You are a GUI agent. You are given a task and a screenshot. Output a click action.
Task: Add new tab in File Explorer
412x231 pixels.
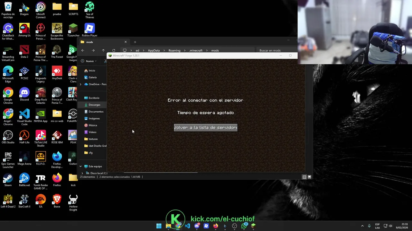pos(135,42)
